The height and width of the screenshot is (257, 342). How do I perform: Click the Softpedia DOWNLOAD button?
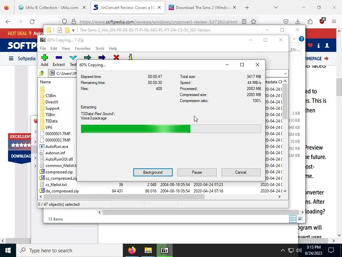(x=21, y=156)
